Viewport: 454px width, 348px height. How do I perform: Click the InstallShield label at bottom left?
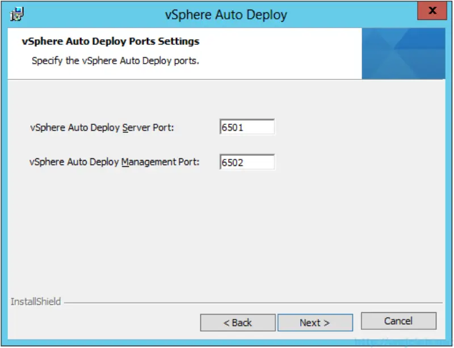click(36, 301)
